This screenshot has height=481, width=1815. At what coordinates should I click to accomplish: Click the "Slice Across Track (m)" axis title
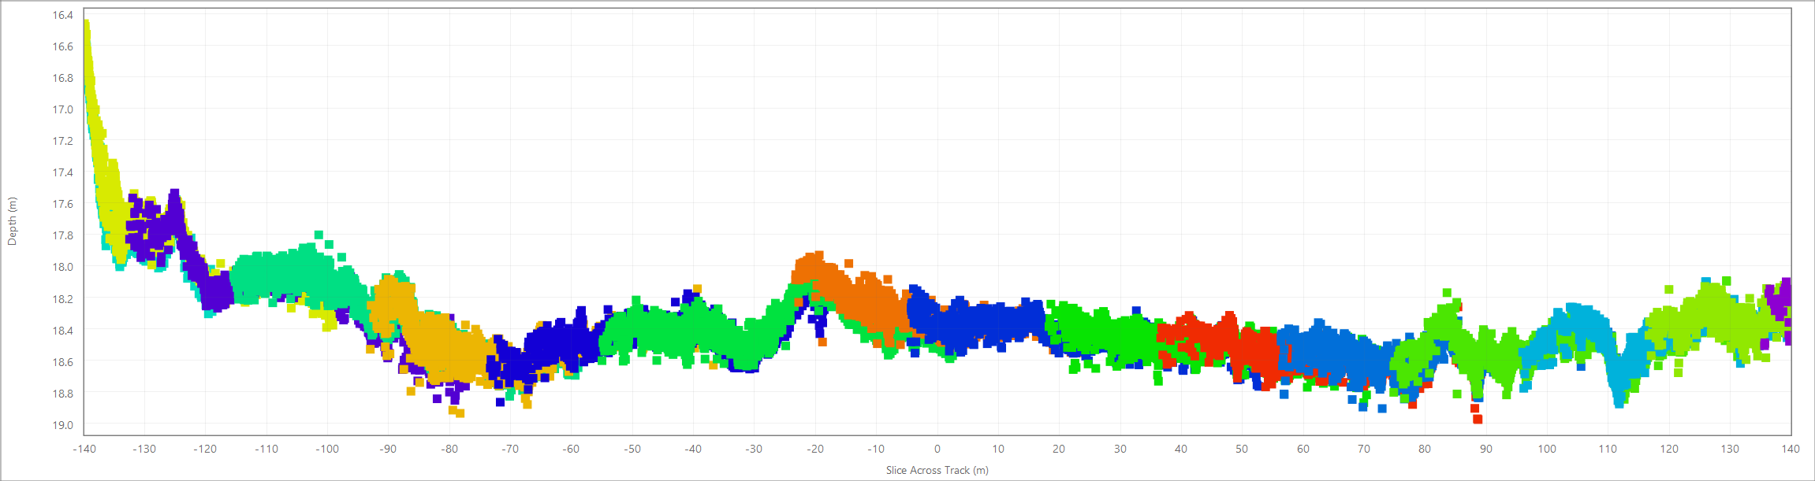click(x=937, y=470)
